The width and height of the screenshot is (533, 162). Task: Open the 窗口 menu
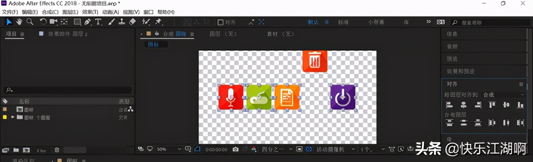(x=148, y=12)
